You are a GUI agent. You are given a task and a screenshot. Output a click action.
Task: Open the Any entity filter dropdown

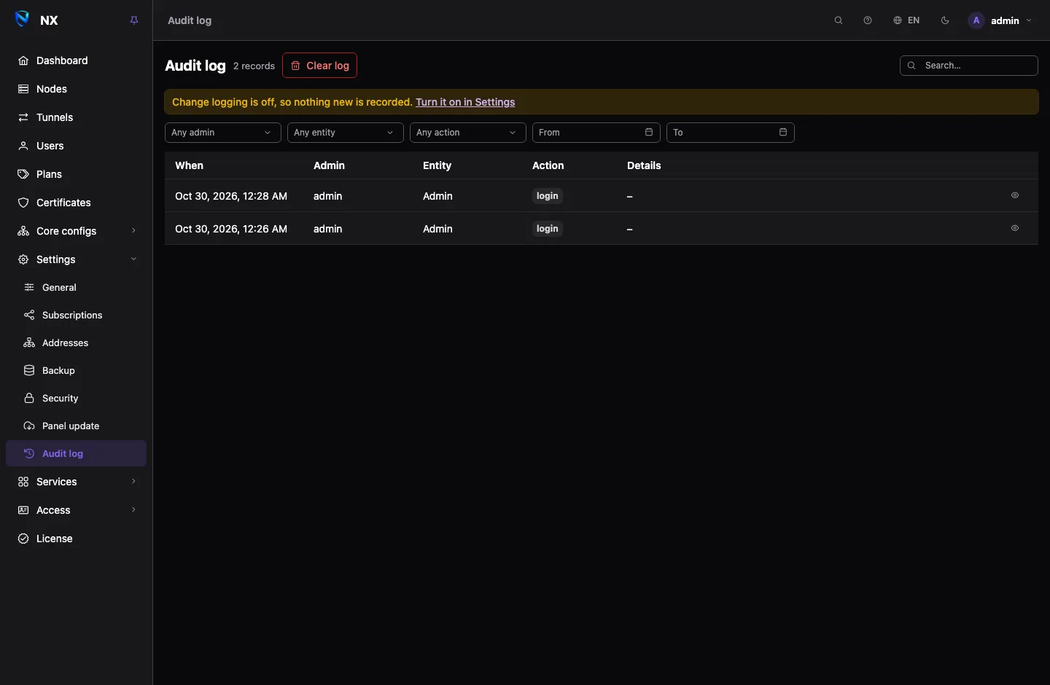pyautogui.click(x=346, y=133)
